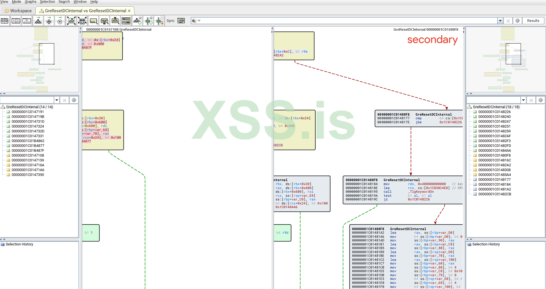Apply circular layout to the graphs
This screenshot has width=546, height=289.
tap(60, 21)
